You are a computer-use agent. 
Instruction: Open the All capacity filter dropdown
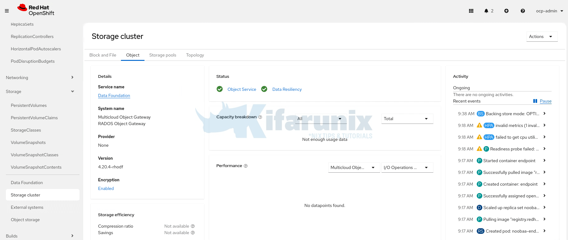click(x=321, y=119)
